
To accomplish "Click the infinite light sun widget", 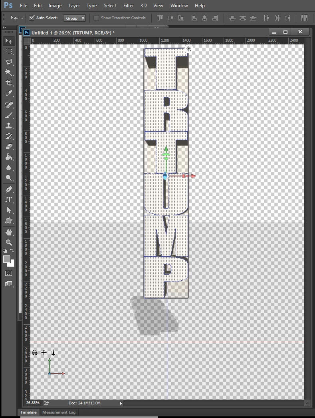I will point(188,48).
